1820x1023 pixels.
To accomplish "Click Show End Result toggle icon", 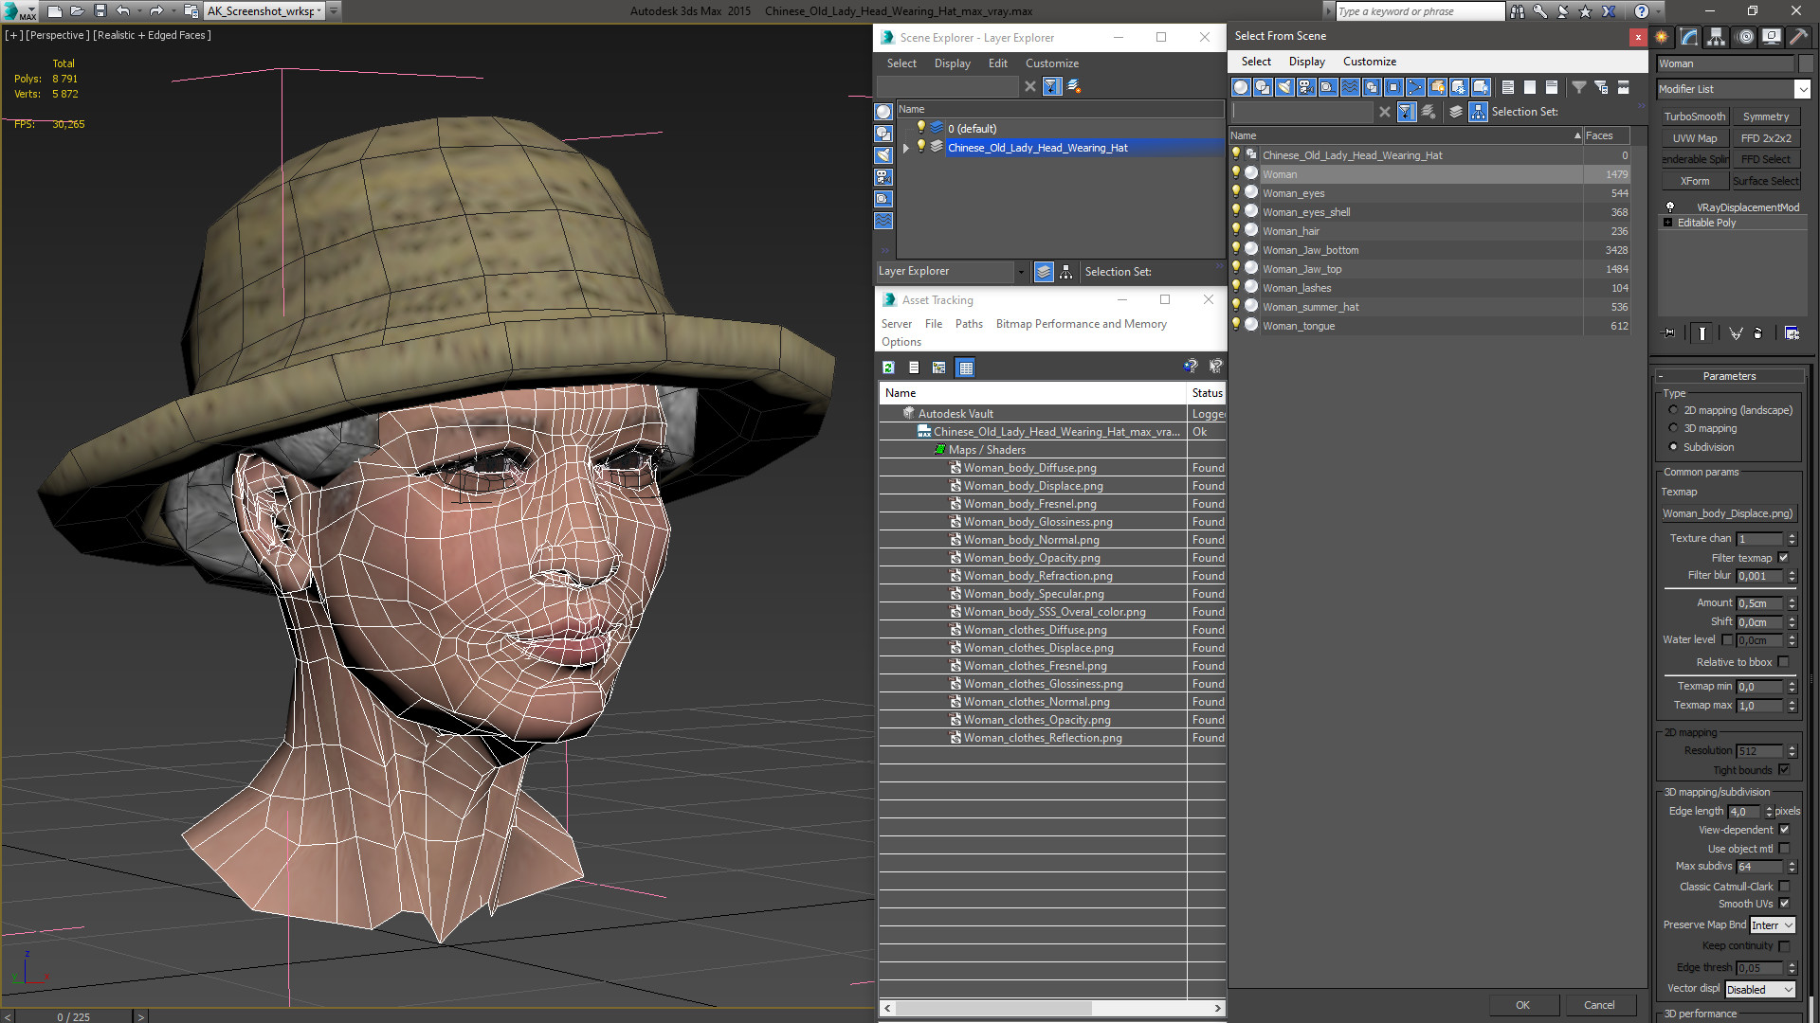I will [1702, 333].
